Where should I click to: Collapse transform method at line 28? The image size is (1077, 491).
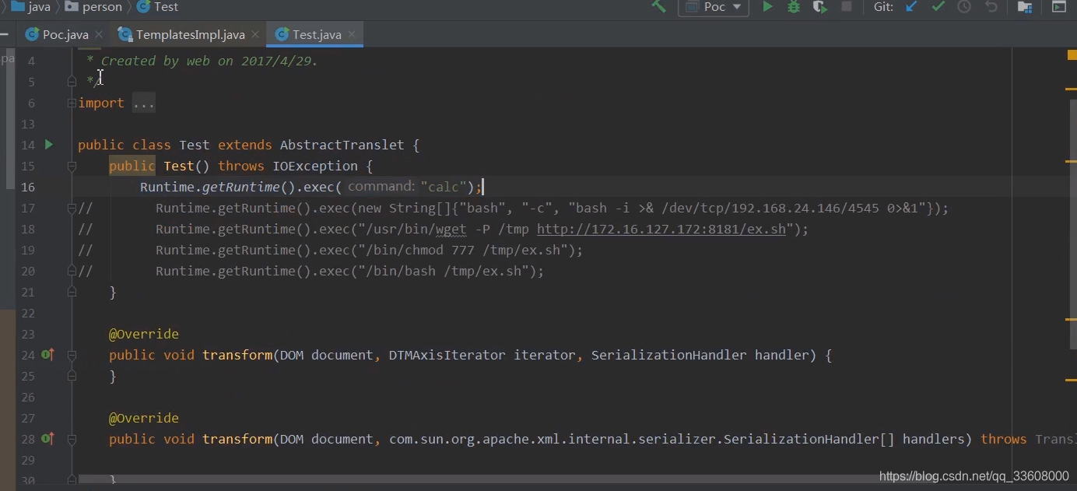pyautogui.click(x=72, y=439)
